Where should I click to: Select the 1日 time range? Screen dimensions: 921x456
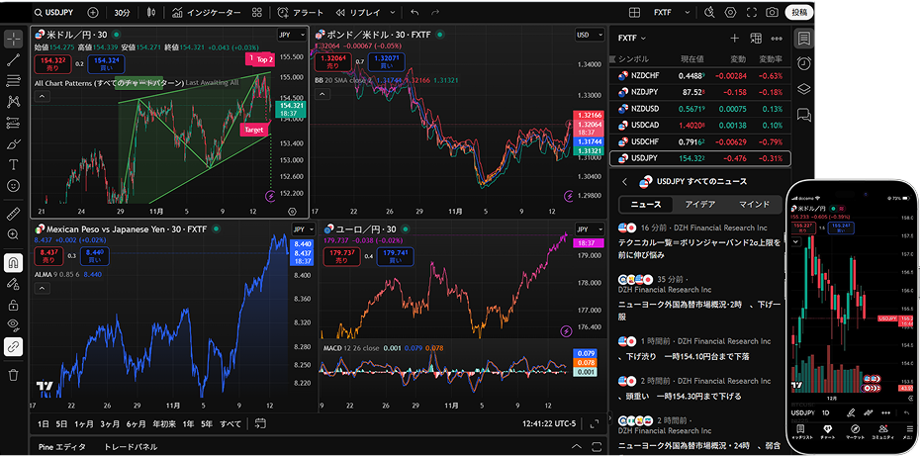[x=43, y=423]
